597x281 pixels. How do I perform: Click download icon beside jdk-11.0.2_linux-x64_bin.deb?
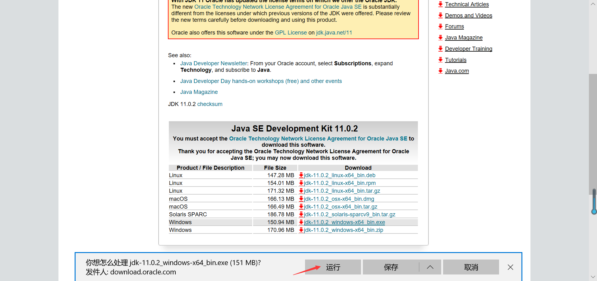click(x=301, y=175)
